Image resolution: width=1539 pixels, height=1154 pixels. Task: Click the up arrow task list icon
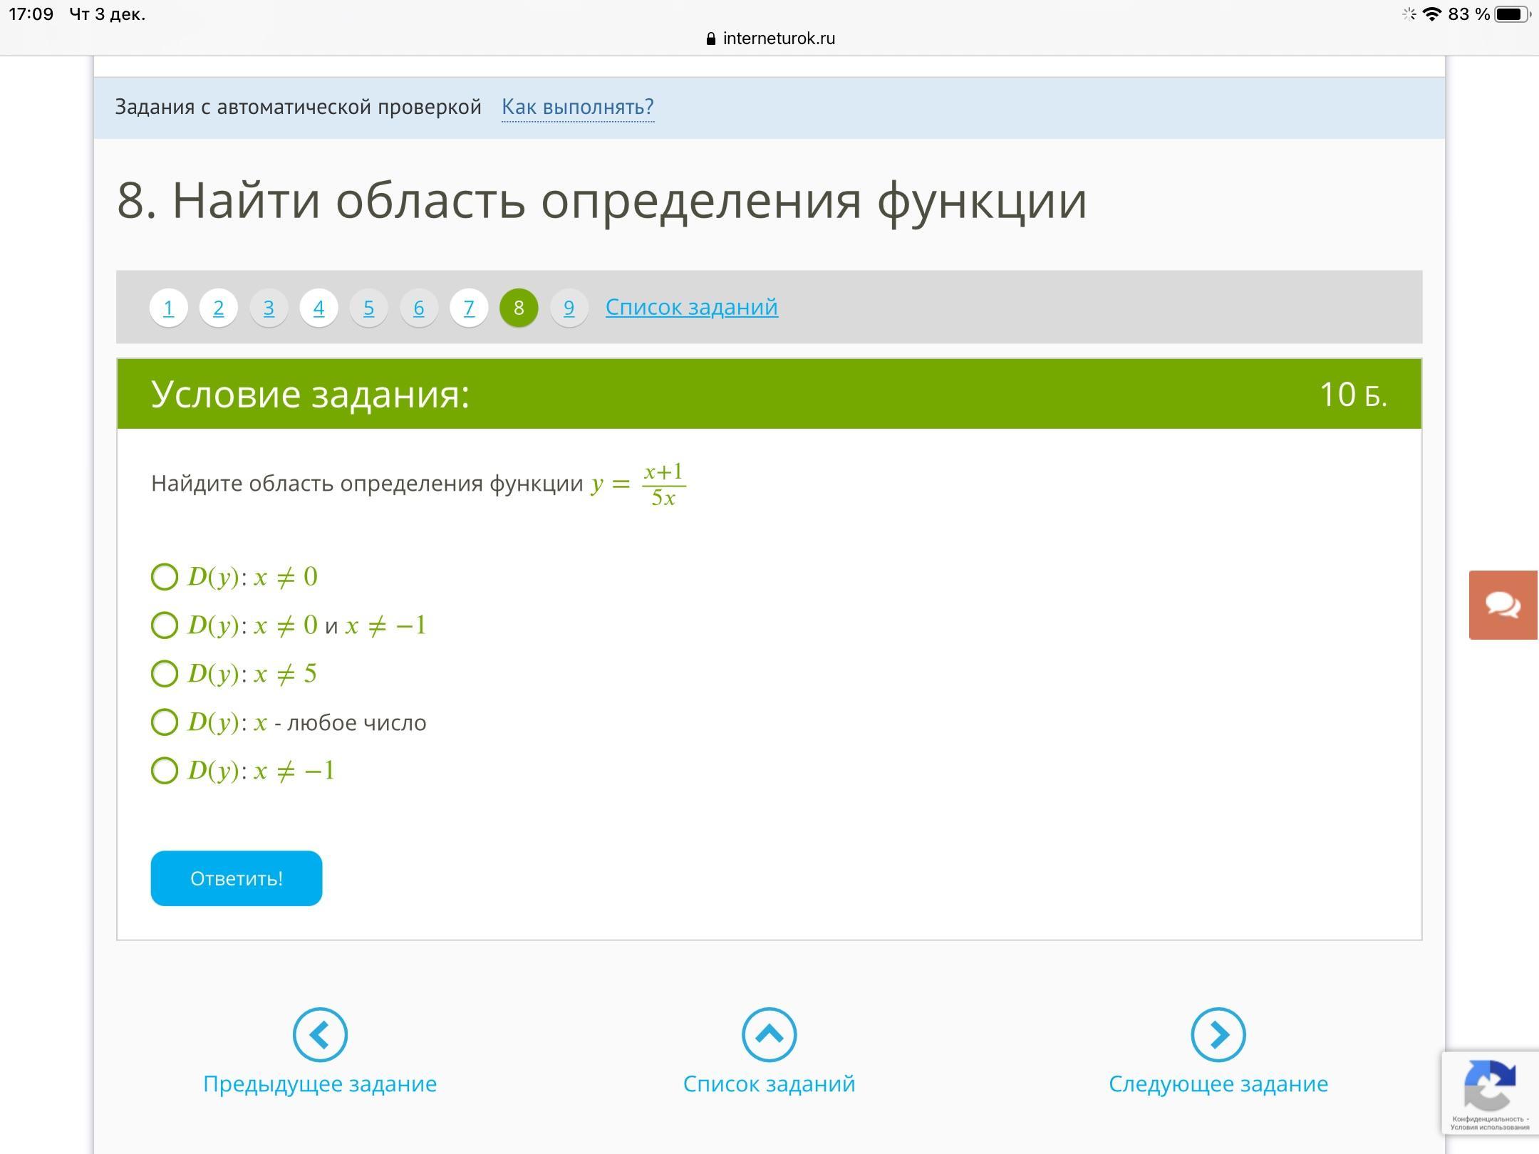tap(769, 1034)
